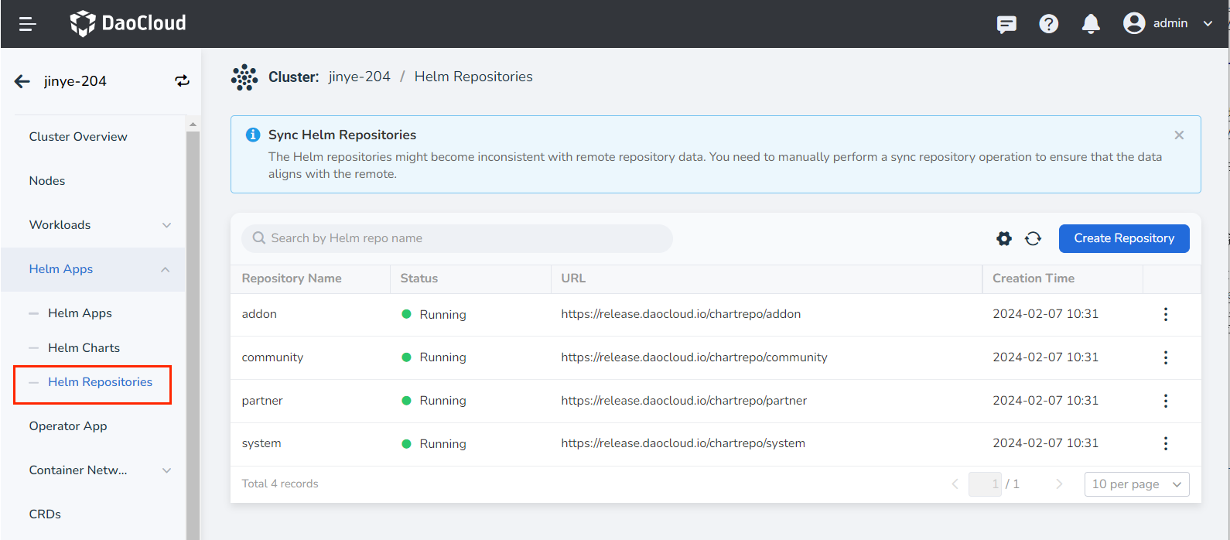The height and width of the screenshot is (540, 1230).
Task: Open table settings gear icon
Action: [1004, 238]
